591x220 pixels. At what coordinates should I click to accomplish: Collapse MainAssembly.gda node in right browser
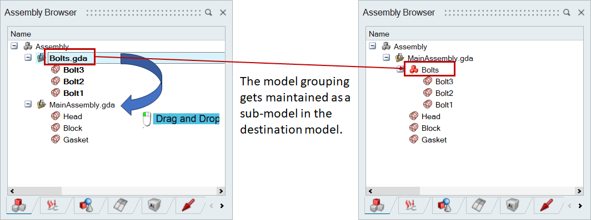(x=387, y=58)
